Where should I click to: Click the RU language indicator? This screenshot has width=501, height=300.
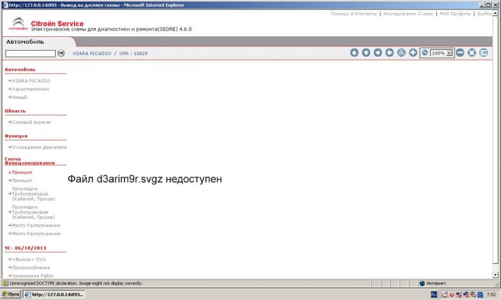tap(433, 294)
